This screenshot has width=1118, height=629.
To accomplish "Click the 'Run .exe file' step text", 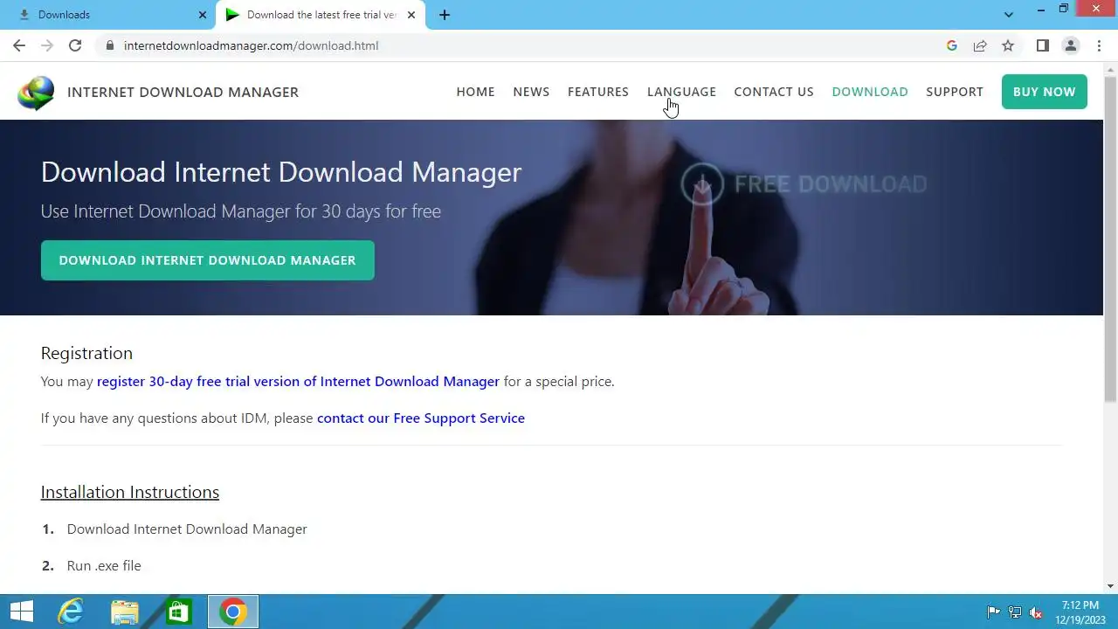I will coord(104,566).
